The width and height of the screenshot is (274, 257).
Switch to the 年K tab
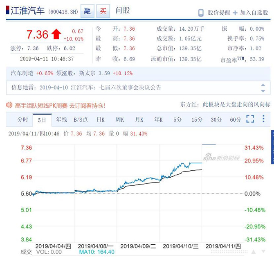point(159,119)
